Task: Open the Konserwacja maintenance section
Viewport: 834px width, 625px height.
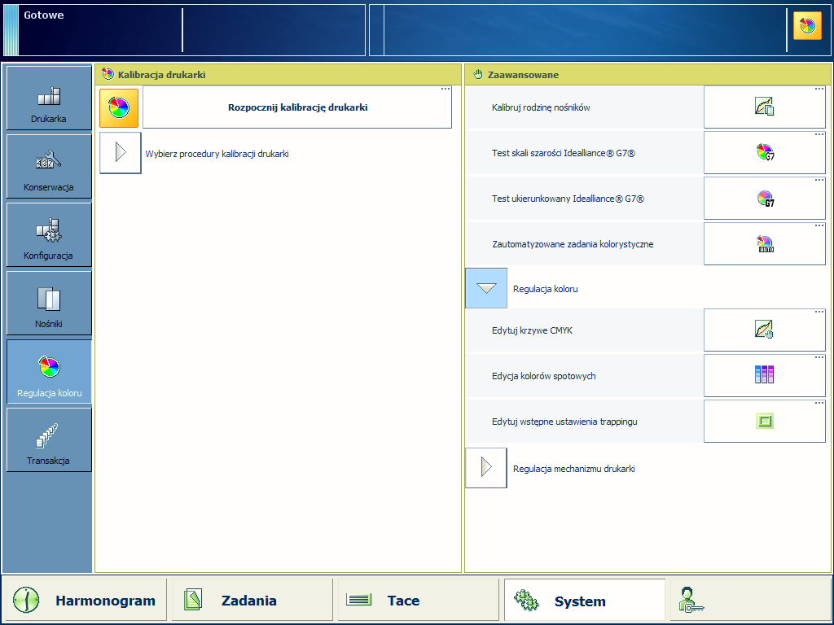Action: coord(49,166)
